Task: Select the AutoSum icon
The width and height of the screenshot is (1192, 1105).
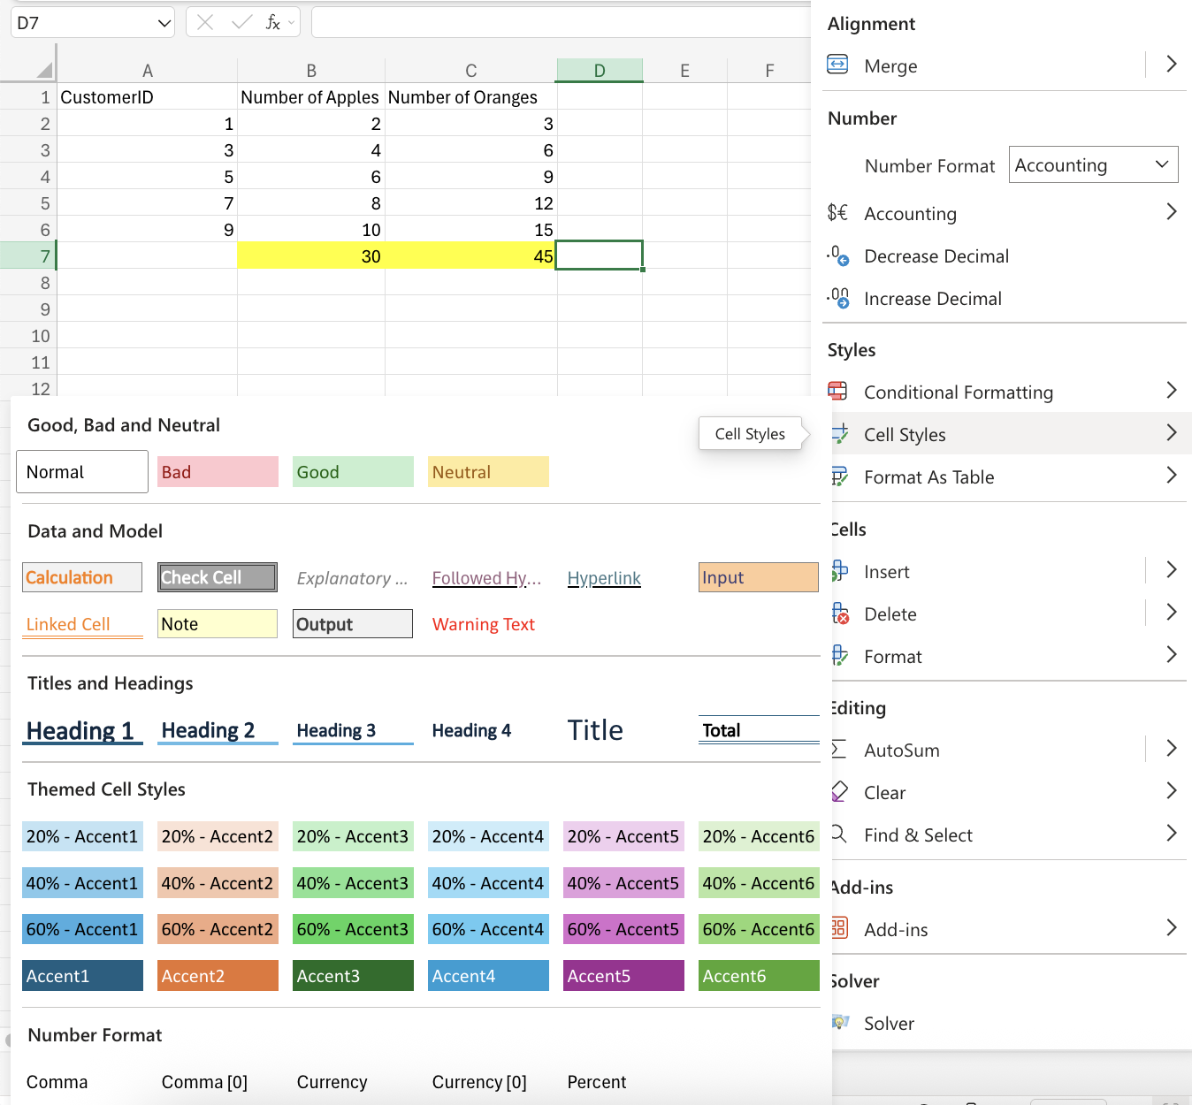Action: (x=838, y=749)
